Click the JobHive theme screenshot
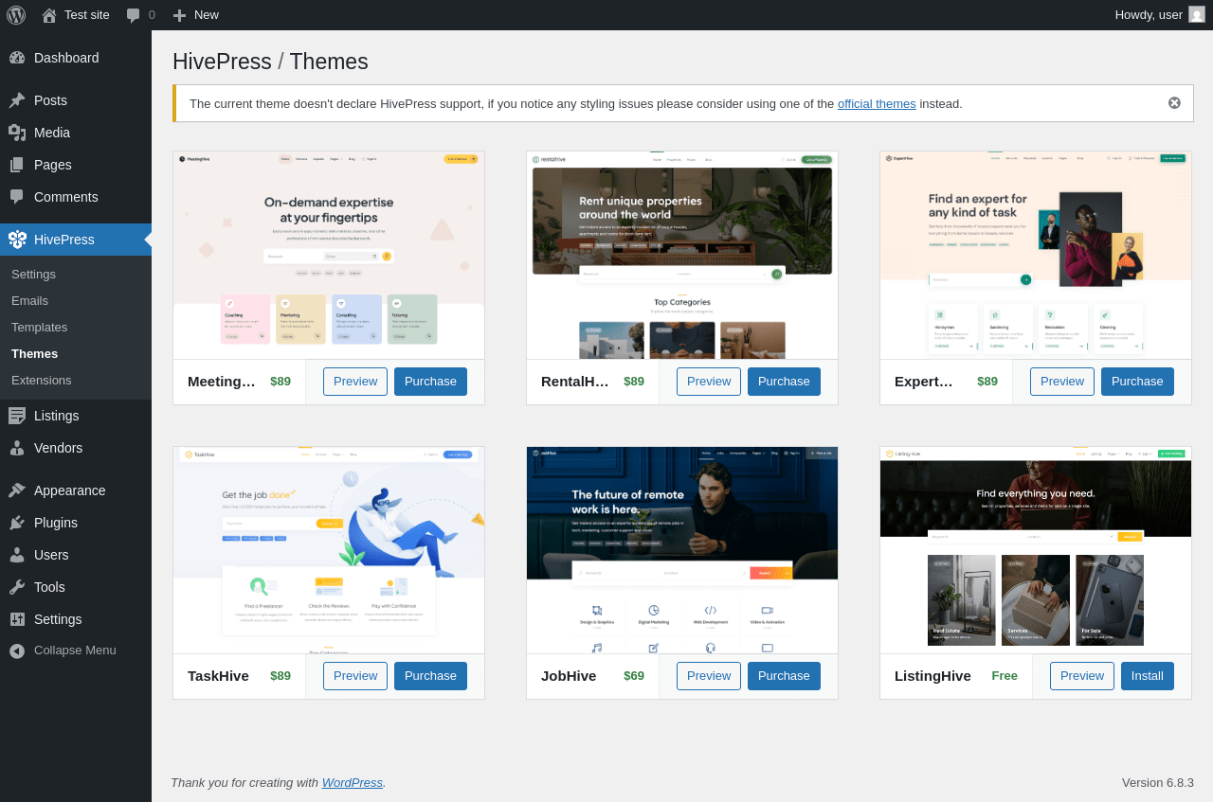The height and width of the screenshot is (802, 1213). coord(682,550)
